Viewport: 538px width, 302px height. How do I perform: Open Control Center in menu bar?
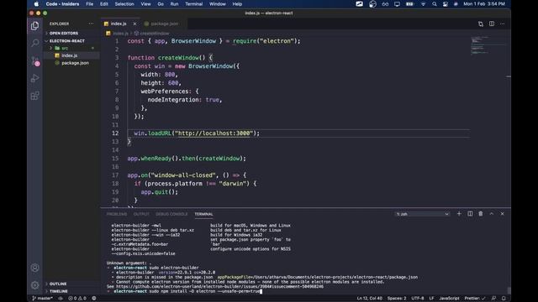coord(445,4)
